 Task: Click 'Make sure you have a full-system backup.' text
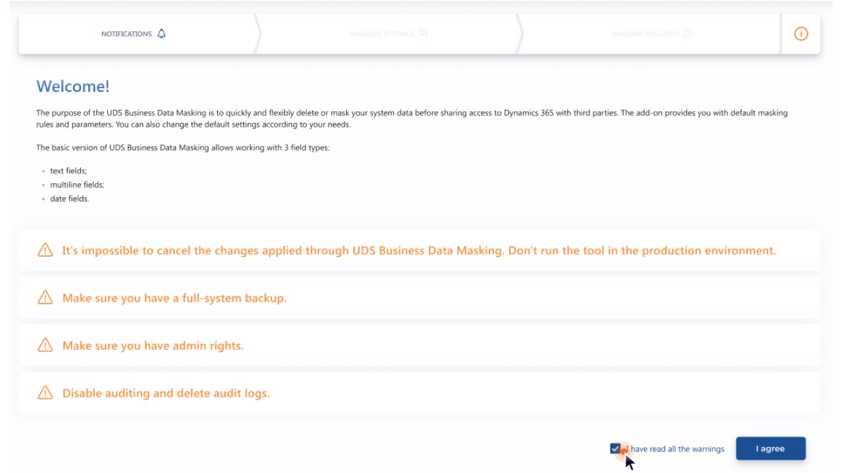(x=174, y=298)
